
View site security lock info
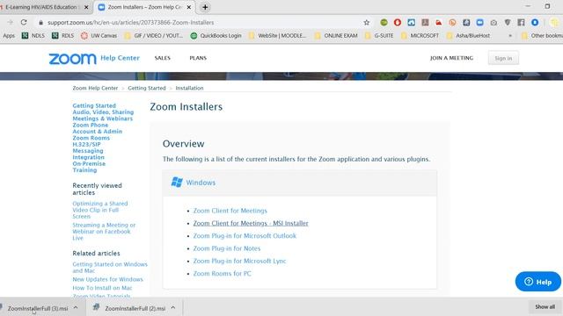pyautogui.click(x=41, y=22)
